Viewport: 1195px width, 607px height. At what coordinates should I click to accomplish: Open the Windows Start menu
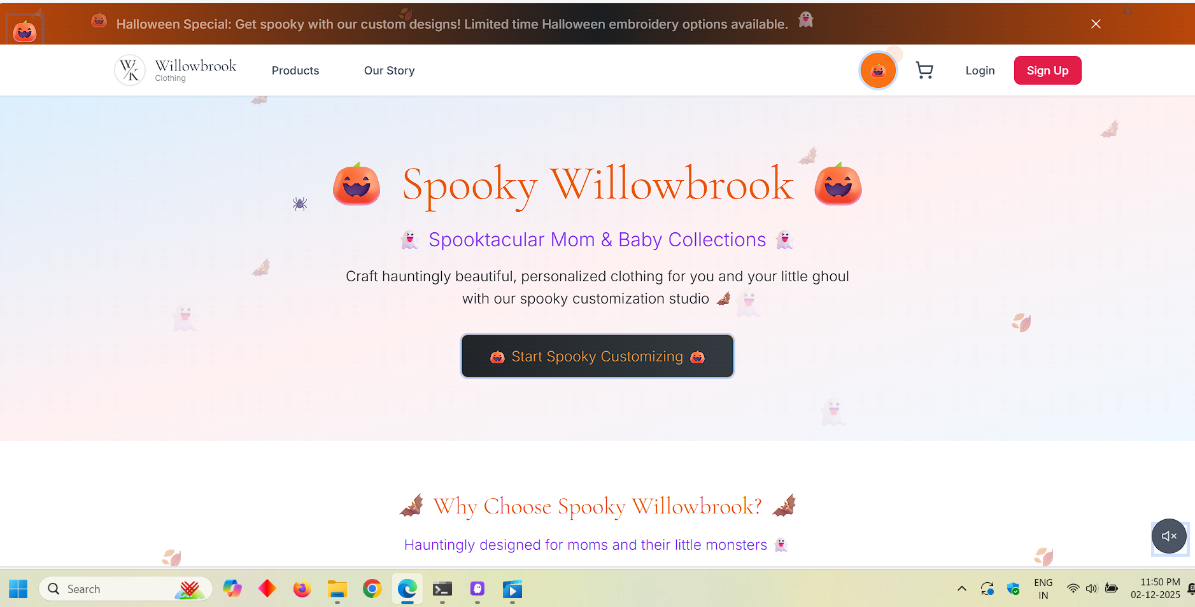click(x=18, y=589)
